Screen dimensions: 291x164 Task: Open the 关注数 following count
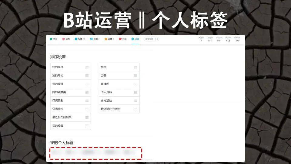201,39
